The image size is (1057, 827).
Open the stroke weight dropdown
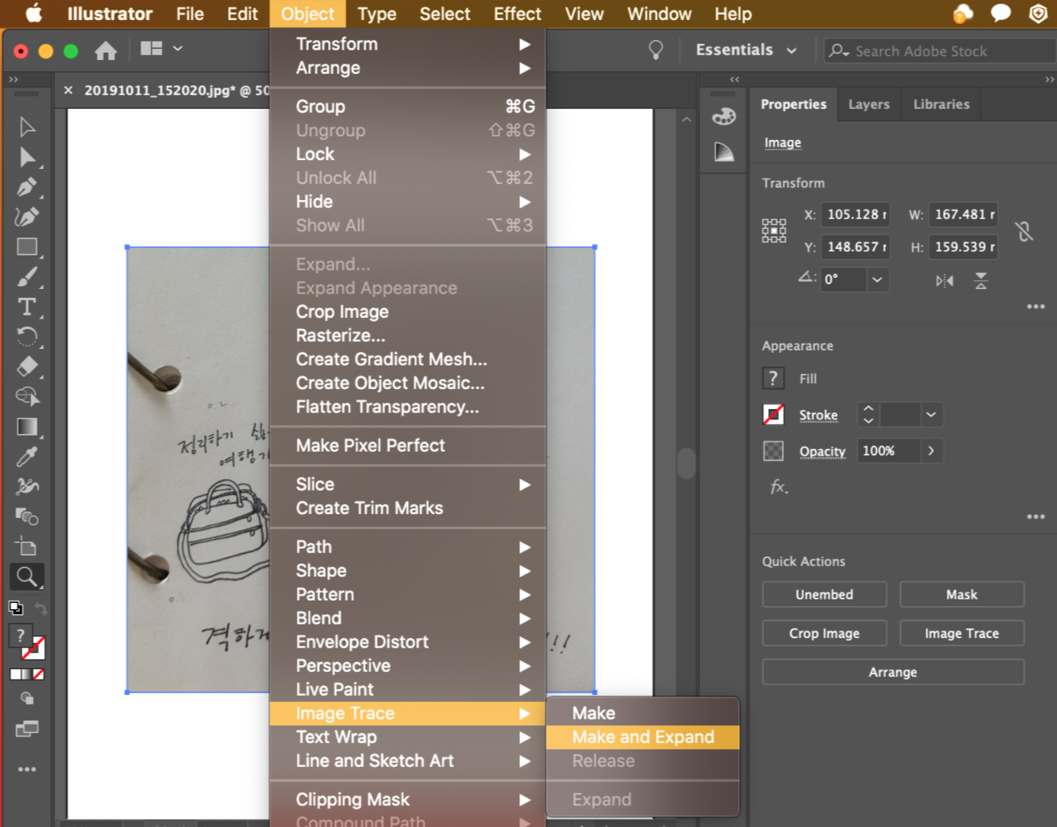tap(931, 415)
